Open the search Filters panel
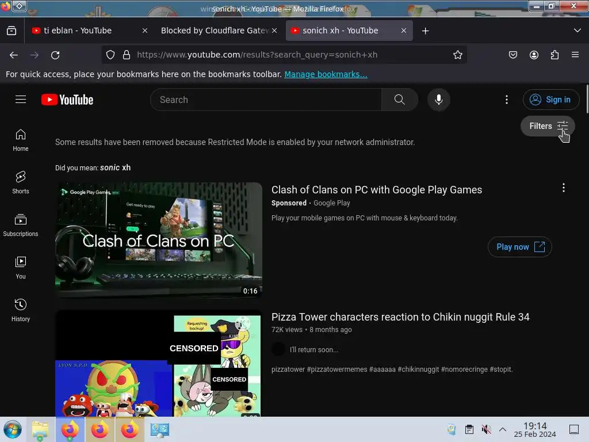 coord(548,126)
